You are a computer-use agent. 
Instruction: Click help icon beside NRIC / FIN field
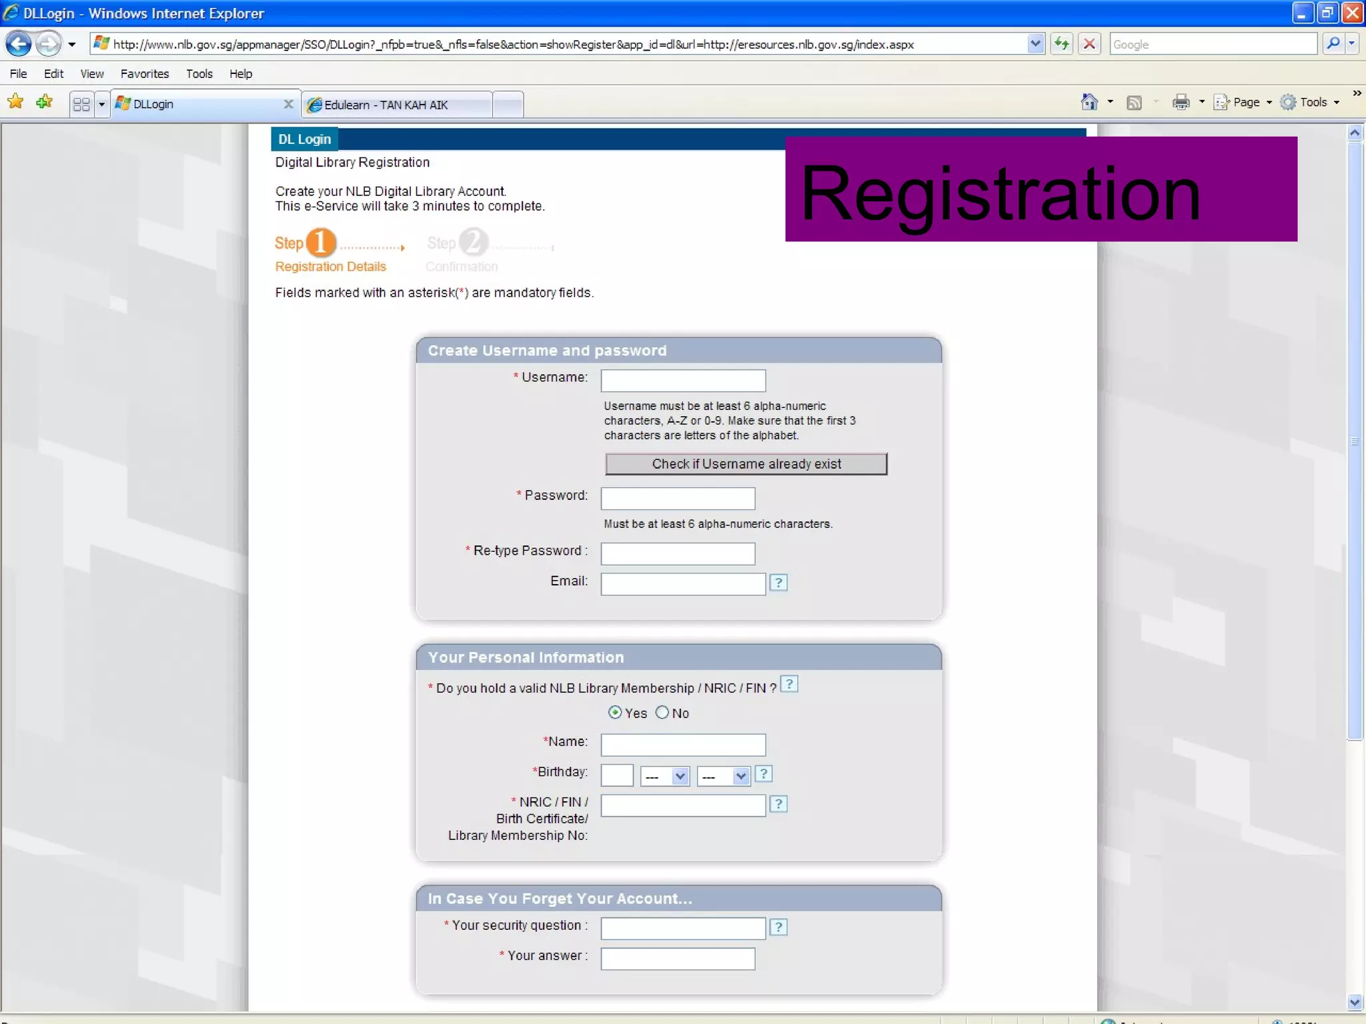point(778,804)
